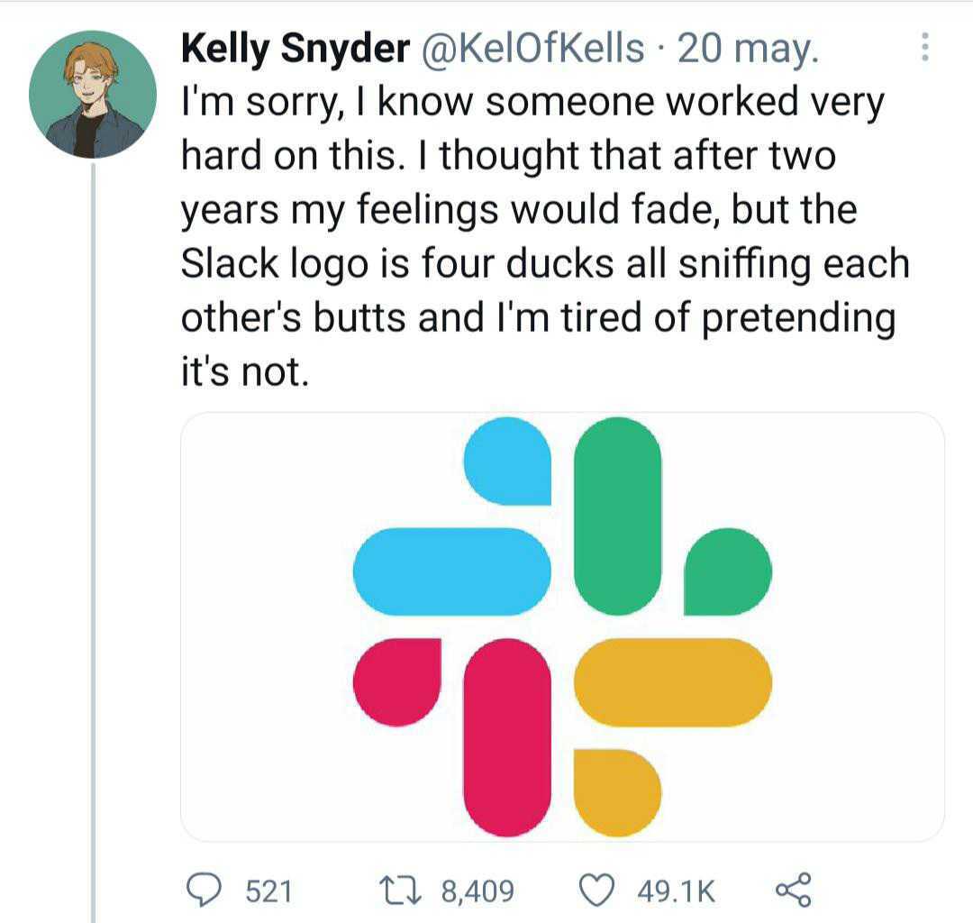The width and height of the screenshot is (973, 923).
Task: Open the reply speech bubble icon
Action: pyautogui.click(x=208, y=891)
